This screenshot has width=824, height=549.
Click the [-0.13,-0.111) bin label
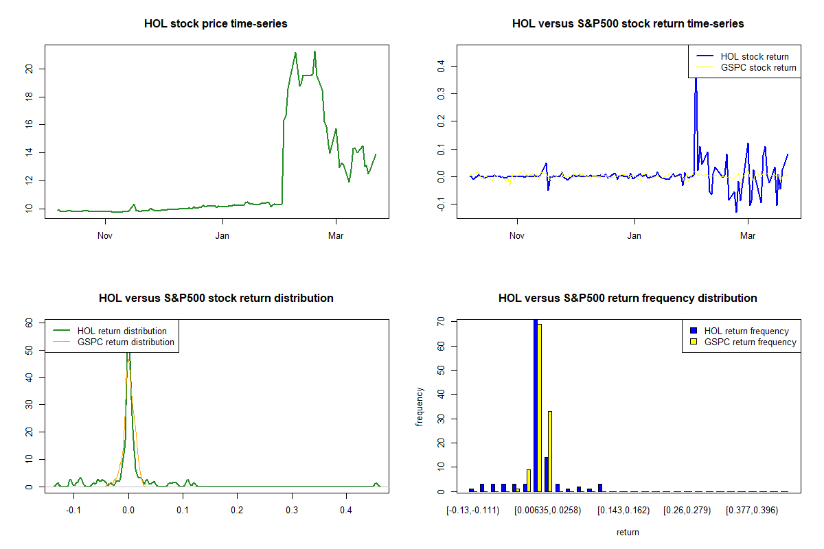coord(472,510)
